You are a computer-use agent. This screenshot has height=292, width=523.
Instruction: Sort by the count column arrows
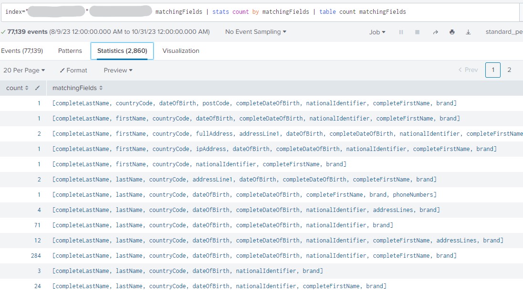pyautogui.click(x=27, y=88)
